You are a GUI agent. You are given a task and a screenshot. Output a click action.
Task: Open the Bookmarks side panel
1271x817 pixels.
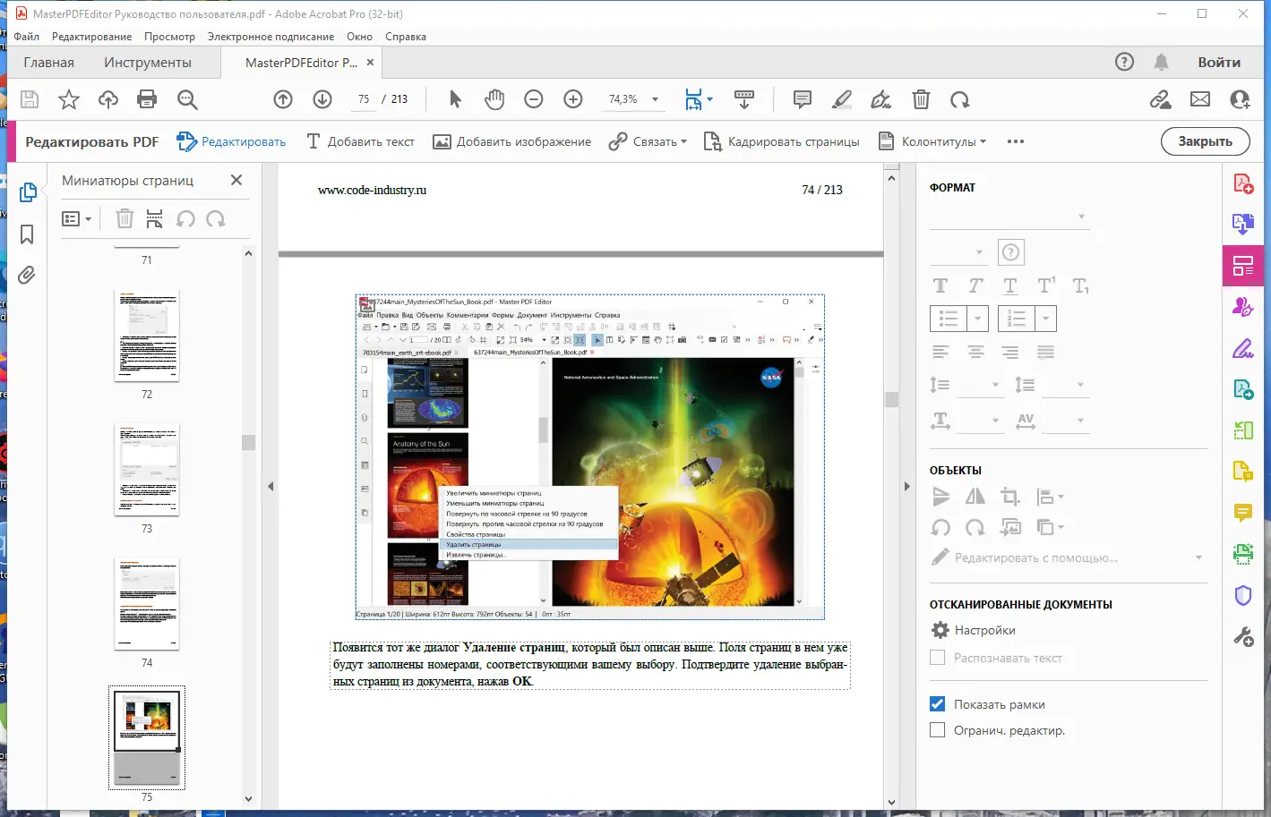(27, 234)
